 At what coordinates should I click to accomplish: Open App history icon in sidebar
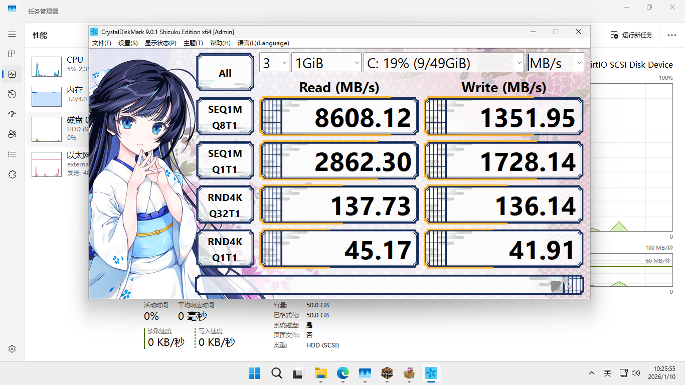(x=12, y=94)
